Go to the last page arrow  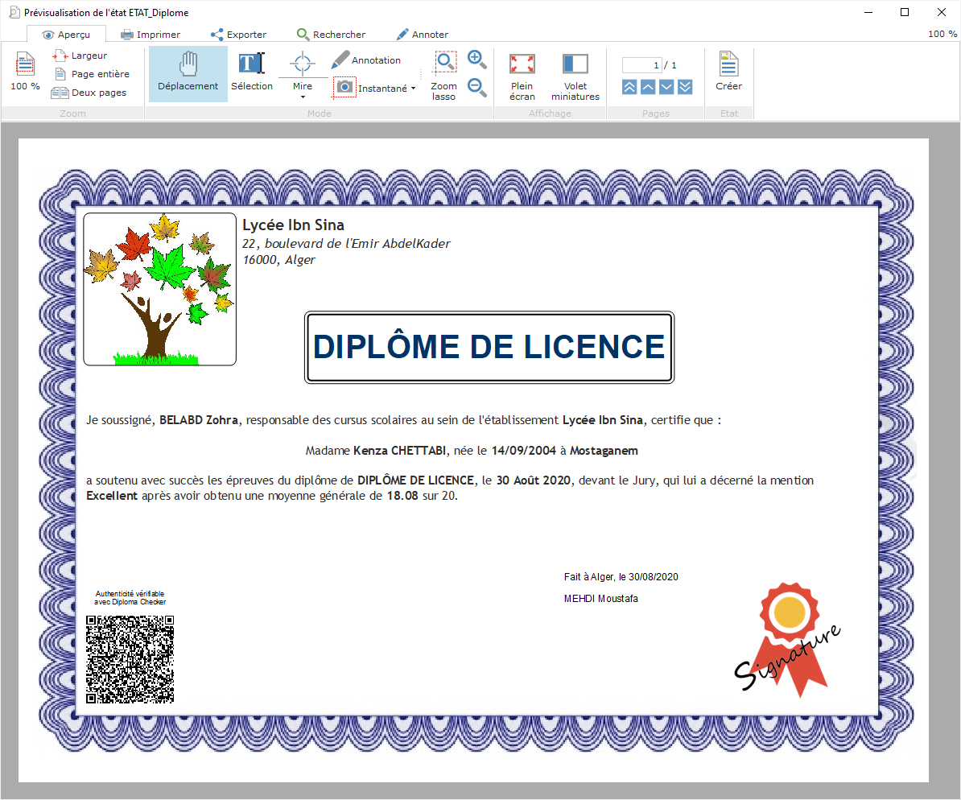pyautogui.click(x=685, y=87)
